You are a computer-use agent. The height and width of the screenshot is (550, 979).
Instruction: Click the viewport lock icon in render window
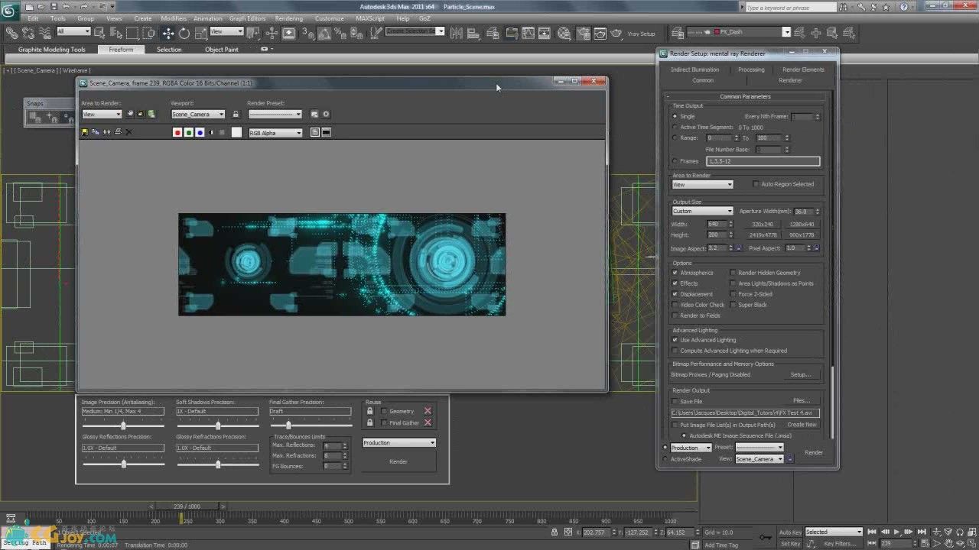236,114
